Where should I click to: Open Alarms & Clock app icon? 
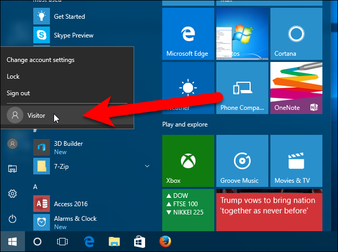click(x=42, y=222)
